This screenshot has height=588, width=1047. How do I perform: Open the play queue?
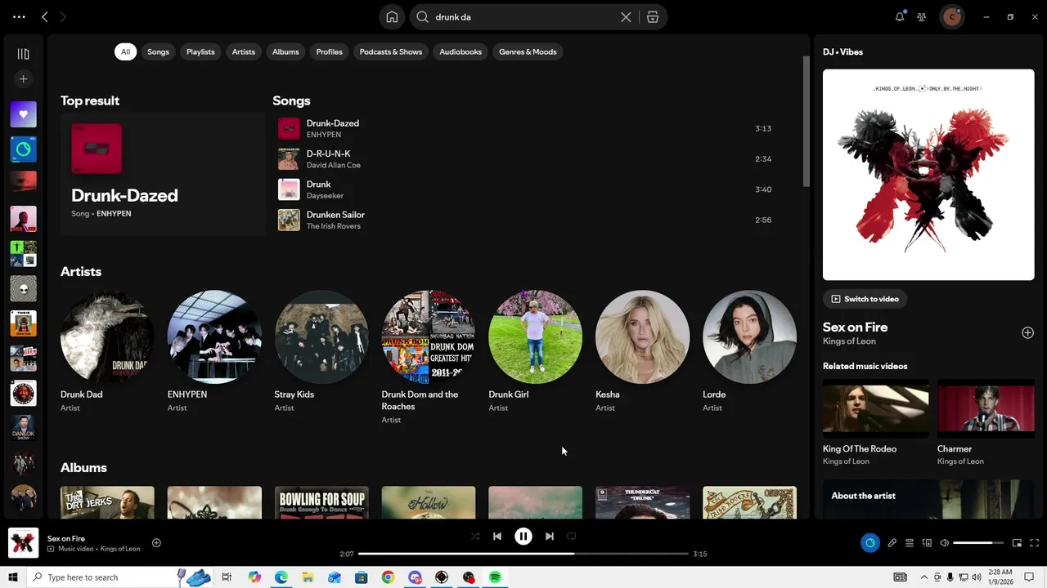(910, 543)
